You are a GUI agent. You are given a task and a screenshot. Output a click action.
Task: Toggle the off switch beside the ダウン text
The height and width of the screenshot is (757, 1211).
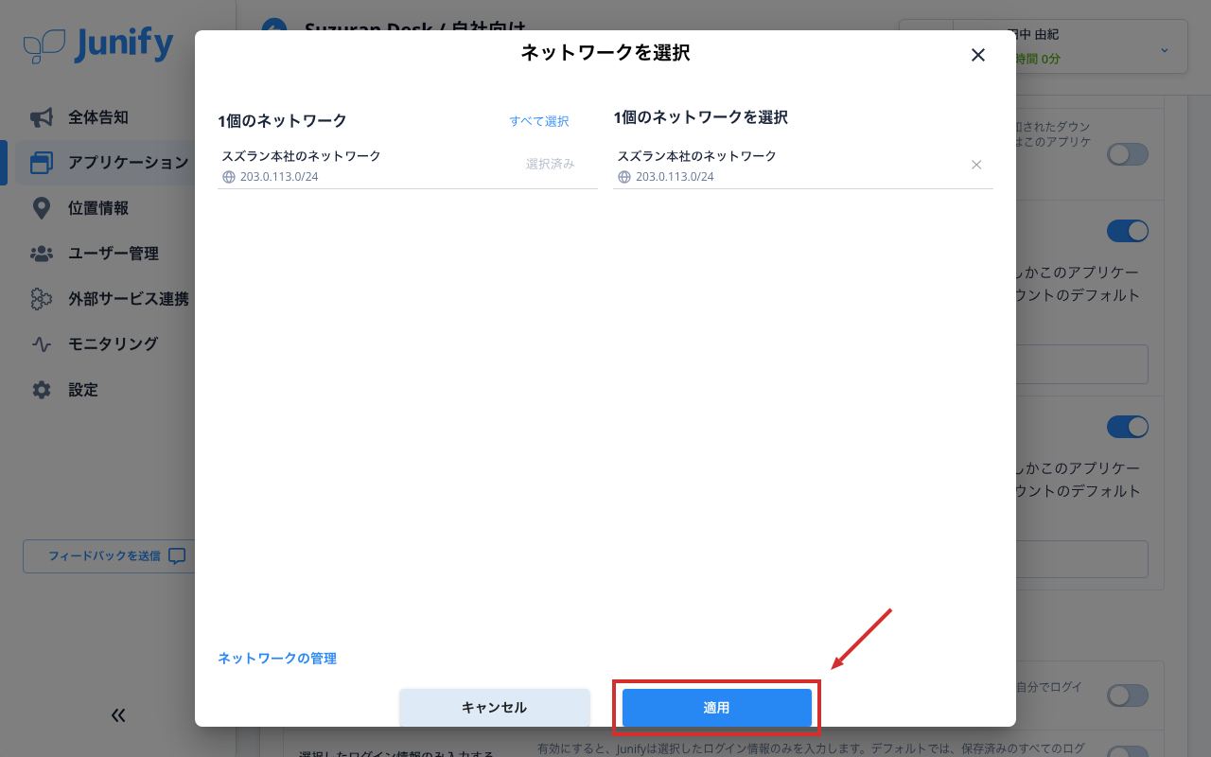[x=1128, y=154]
